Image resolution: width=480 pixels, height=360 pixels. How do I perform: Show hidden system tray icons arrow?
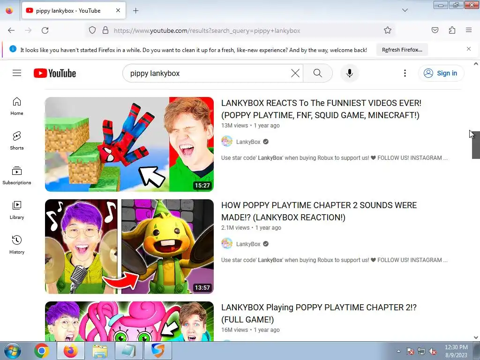point(398,351)
